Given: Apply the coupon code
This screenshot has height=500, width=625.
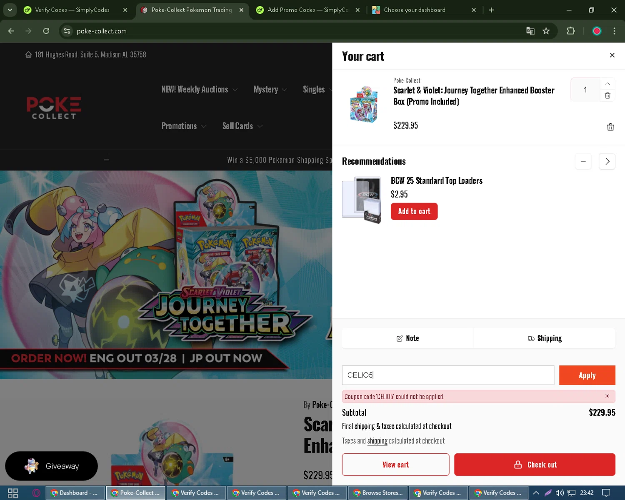Looking at the screenshot, I should [x=587, y=375].
